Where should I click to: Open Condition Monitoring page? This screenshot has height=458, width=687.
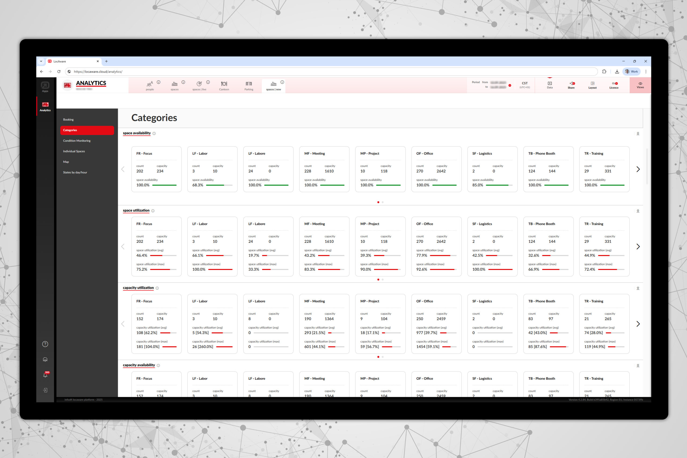(76, 141)
